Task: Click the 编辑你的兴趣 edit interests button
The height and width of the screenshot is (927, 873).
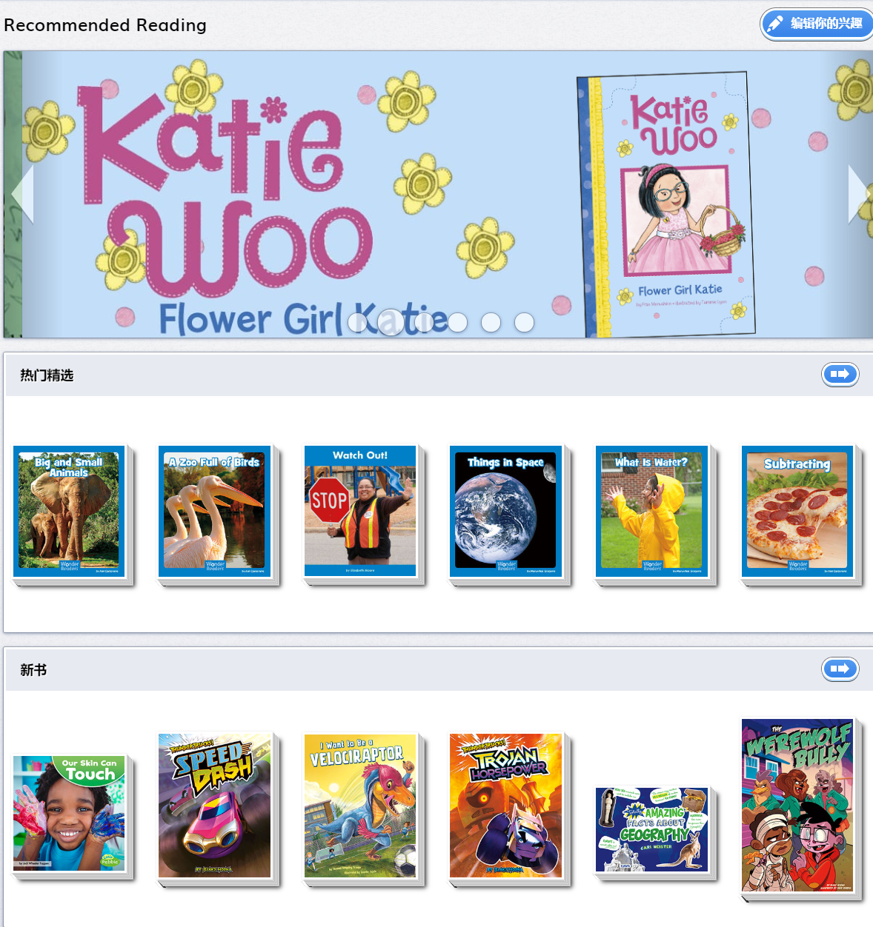Action: [816, 24]
